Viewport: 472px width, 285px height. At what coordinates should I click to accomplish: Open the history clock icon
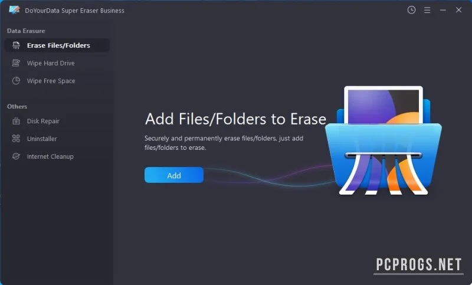click(411, 10)
